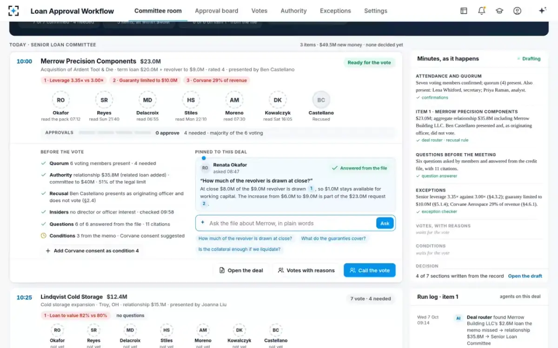
Task: Click the Answered from the file badge
Action: [359, 168]
